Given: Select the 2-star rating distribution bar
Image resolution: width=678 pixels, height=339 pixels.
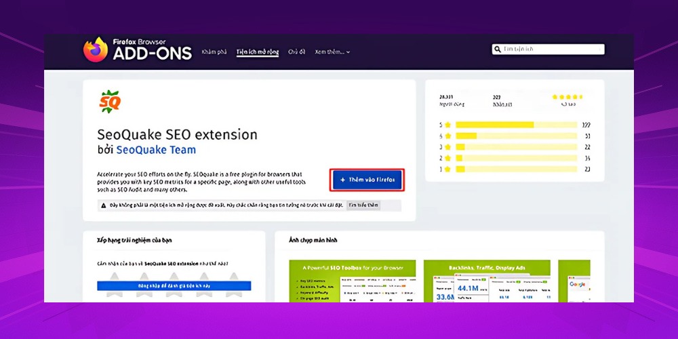Looking at the screenshot, I should 516,158.
